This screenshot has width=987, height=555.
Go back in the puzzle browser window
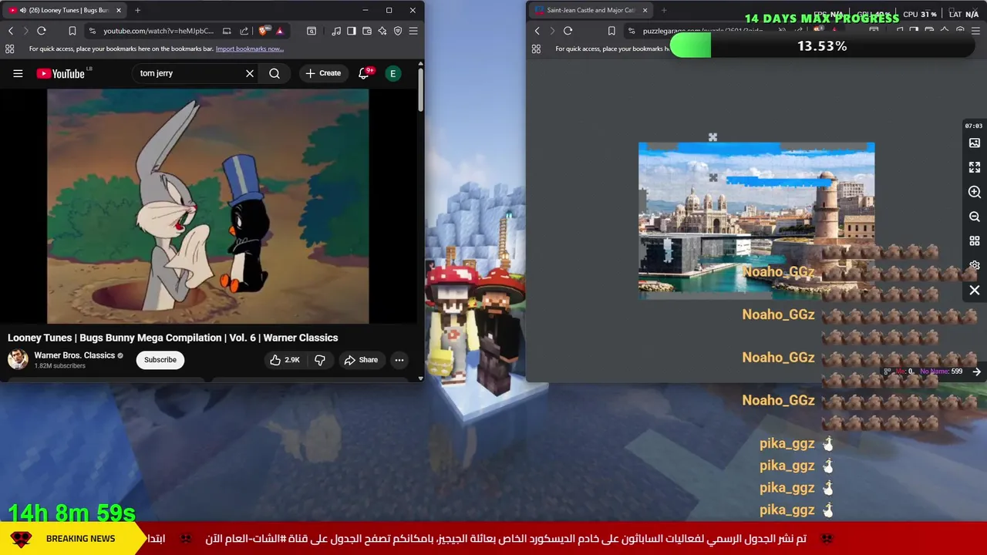point(537,31)
